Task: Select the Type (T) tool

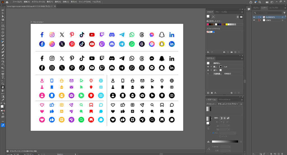Action: [3, 77]
